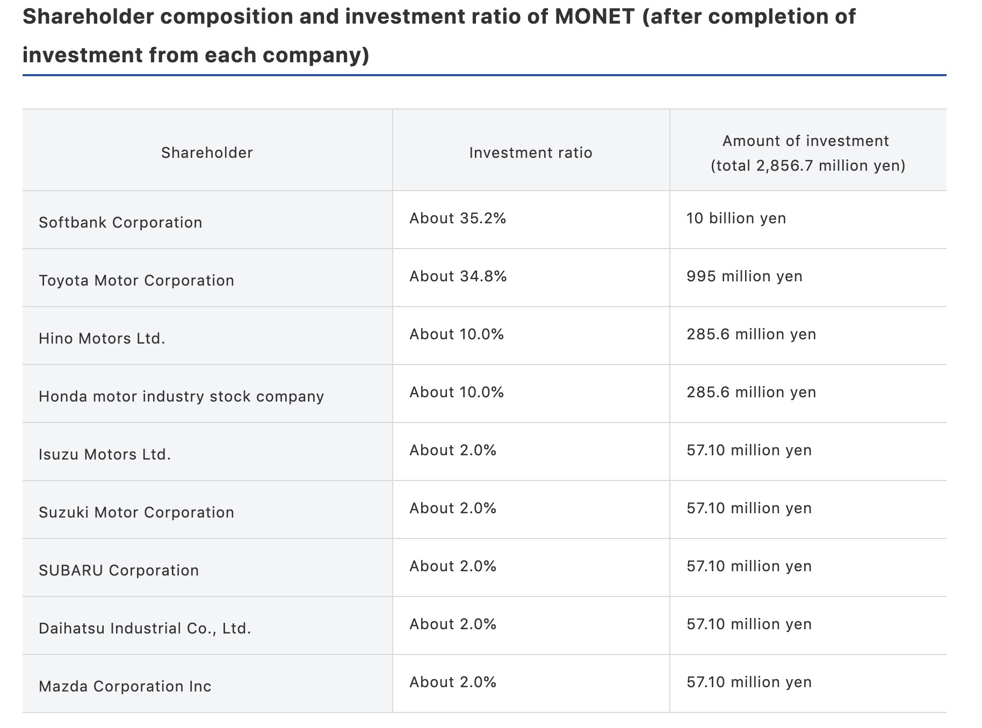Click the About 34.8% ratio cell
The height and width of the screenshot is (728, 982).
[x=458, y=276]
